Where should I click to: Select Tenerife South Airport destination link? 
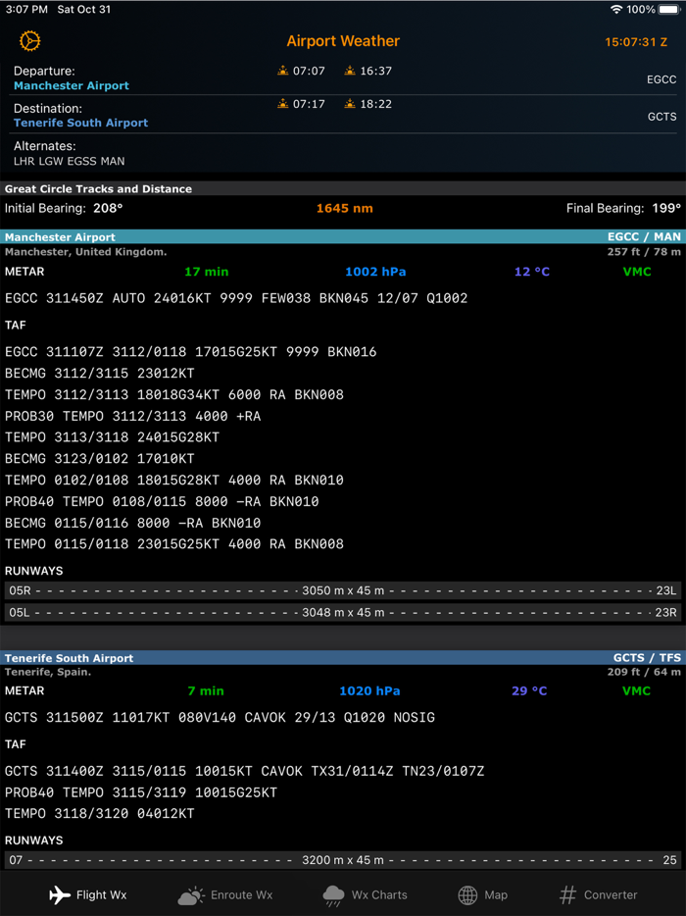coord(81,123)
